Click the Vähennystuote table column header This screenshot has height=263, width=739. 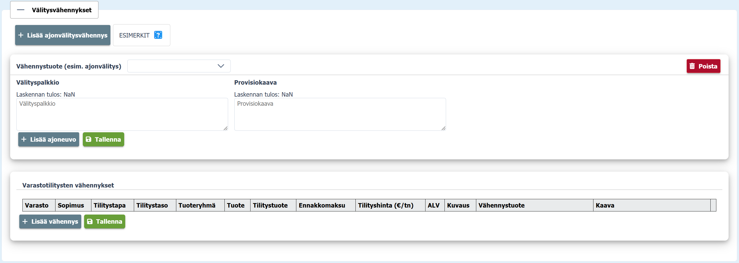501,205
